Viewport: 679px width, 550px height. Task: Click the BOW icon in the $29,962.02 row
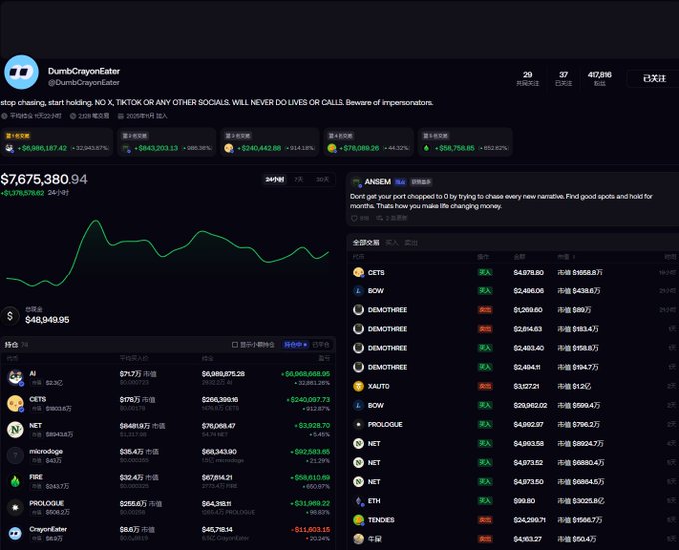click(359, 405)
